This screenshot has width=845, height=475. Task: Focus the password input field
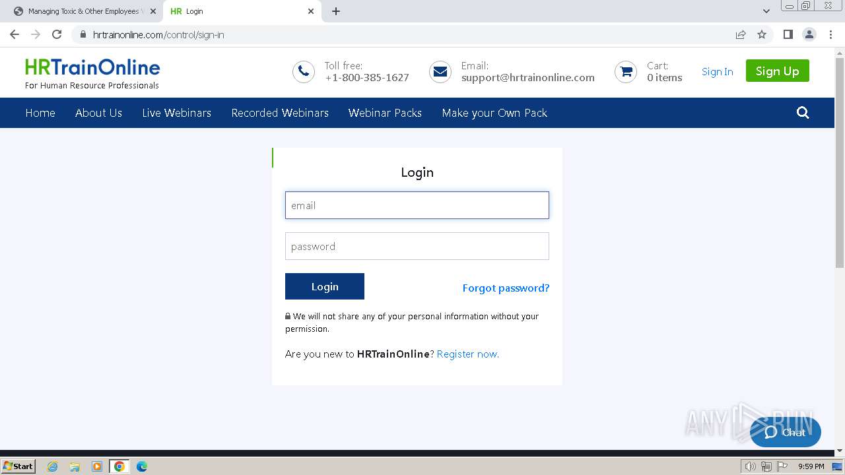(417, 246)
